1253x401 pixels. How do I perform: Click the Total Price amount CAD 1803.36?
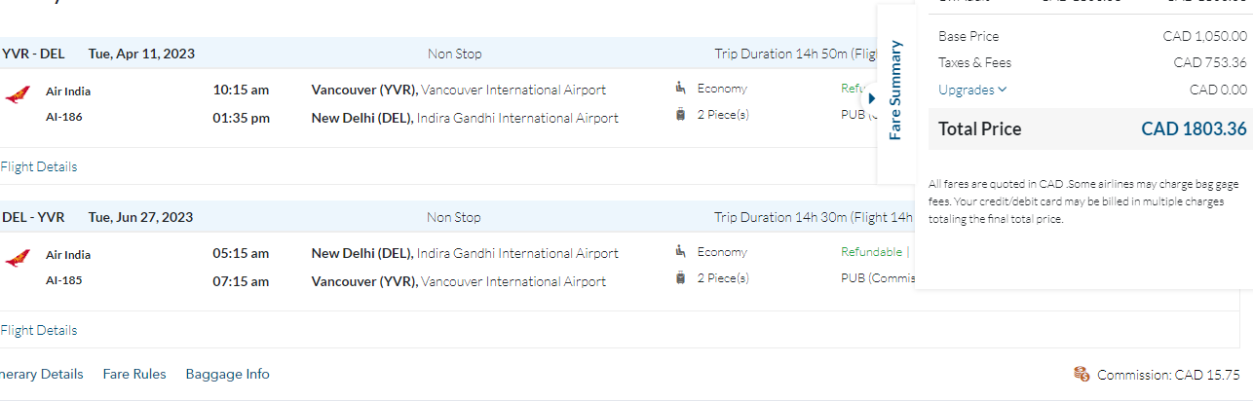click(x=1194, y=128)
